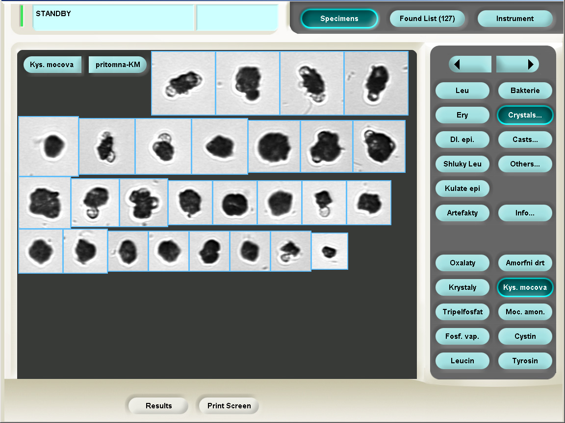
Task: Select the Kulate epi category
Action: tap(462, 188)
